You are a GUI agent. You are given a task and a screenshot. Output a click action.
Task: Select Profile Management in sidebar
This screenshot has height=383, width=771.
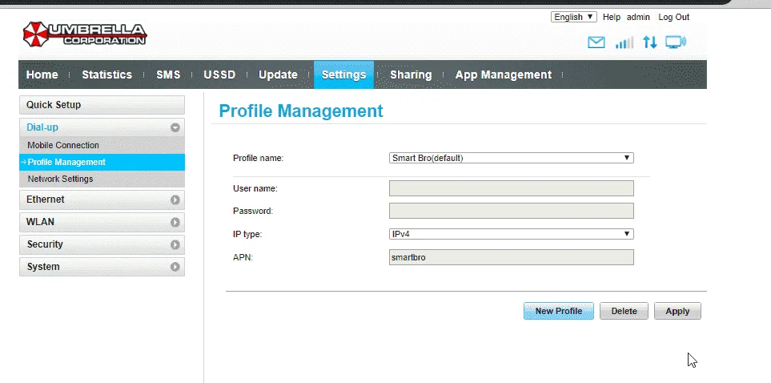click(x=102, y=162)
